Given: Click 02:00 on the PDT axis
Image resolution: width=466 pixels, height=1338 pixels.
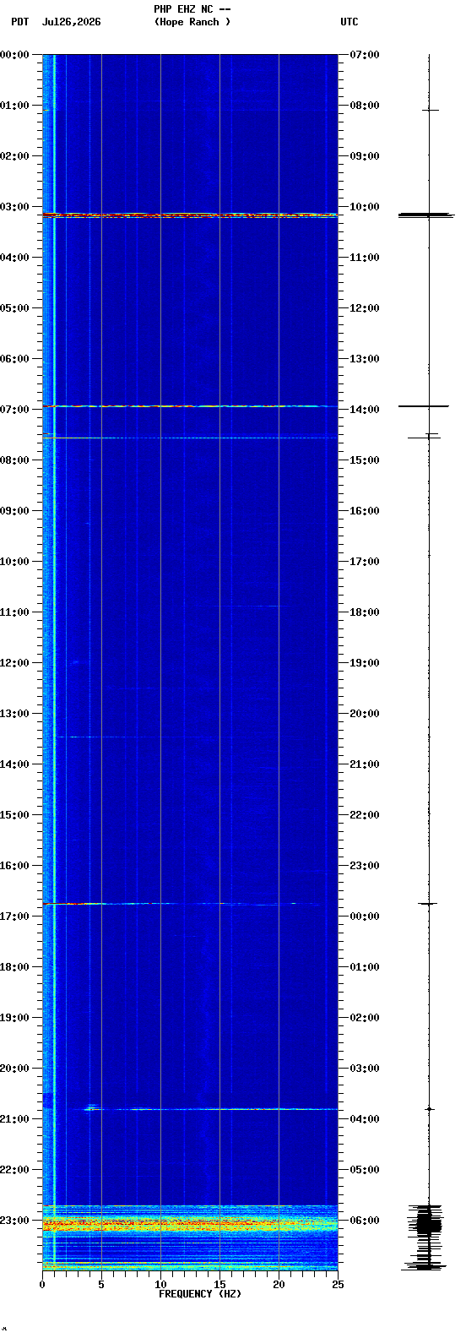Looking at the screenshot, I should click(14, 156).
